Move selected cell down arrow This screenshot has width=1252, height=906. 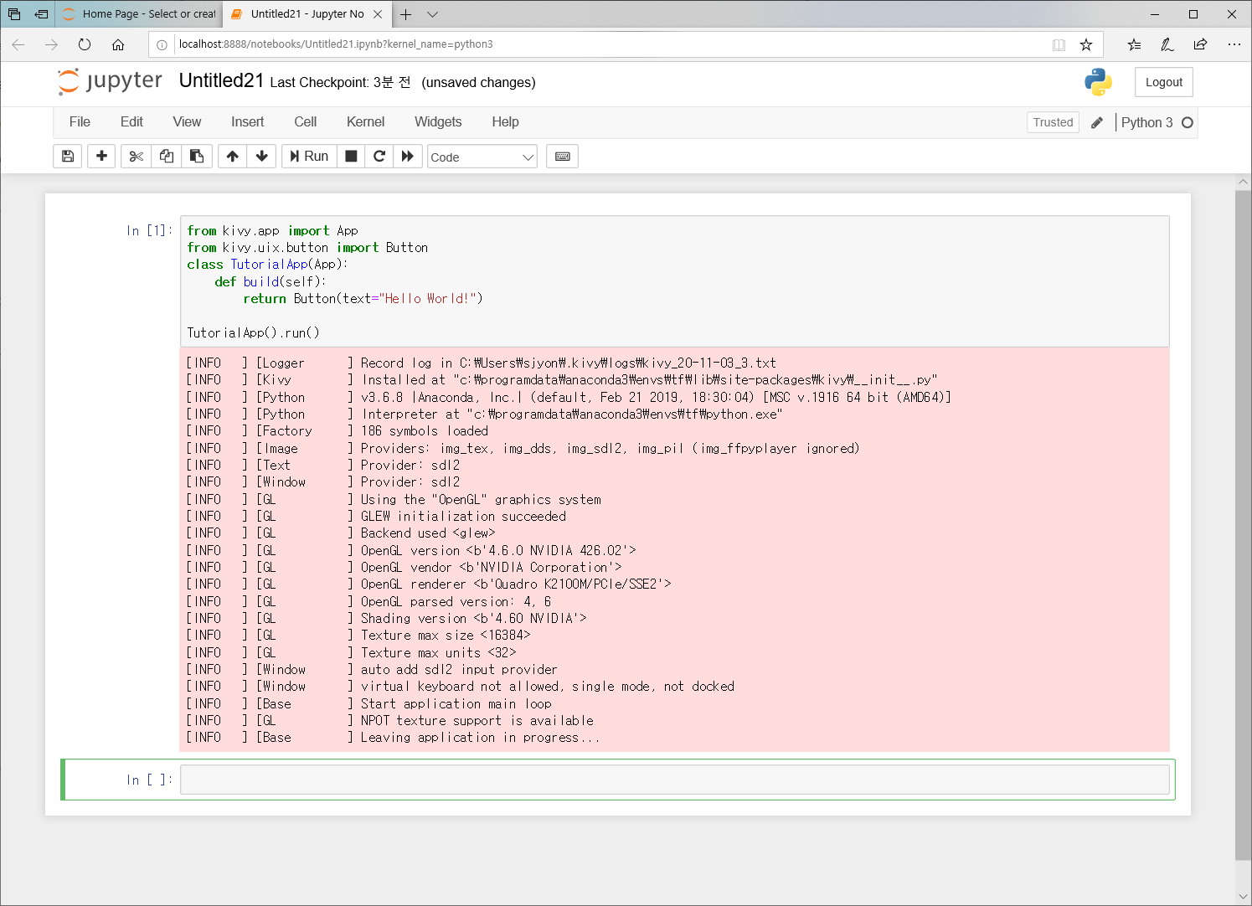point(262,157)
